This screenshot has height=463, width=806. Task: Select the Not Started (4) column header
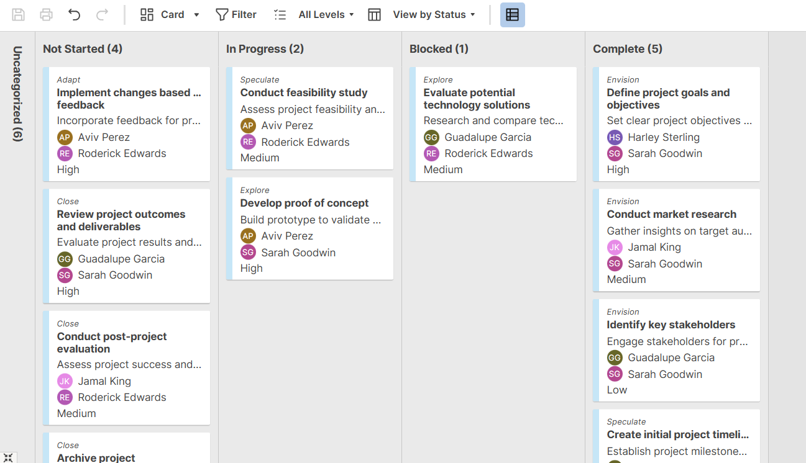[83, 49]
